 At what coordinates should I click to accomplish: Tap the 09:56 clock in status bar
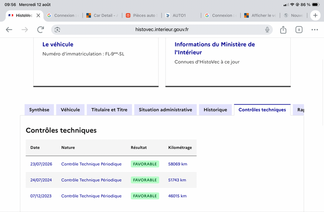pyautogui.click(x=10, y=4)
